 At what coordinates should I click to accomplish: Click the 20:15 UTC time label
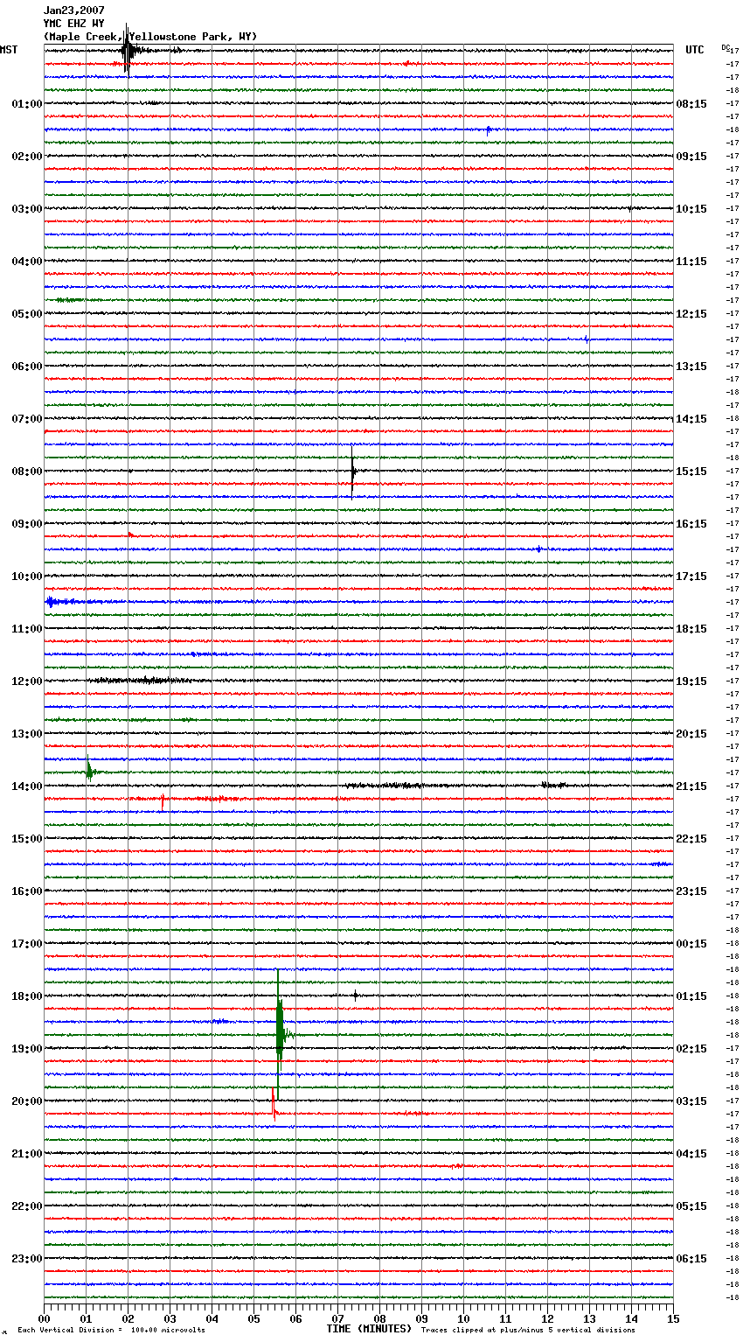[x=691, y=734]
